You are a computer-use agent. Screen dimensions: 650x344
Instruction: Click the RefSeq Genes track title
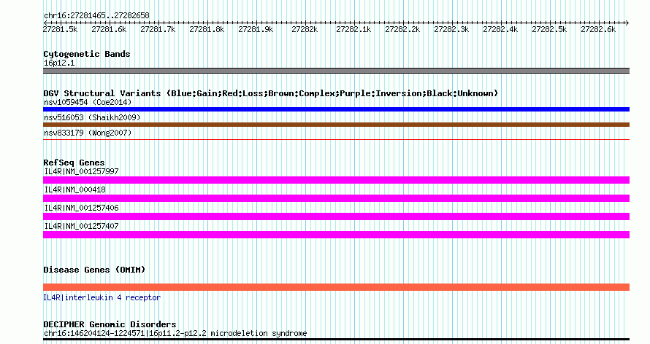click(x=74, y=163)
